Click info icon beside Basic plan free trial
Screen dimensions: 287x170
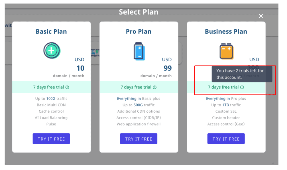point(67,87)
